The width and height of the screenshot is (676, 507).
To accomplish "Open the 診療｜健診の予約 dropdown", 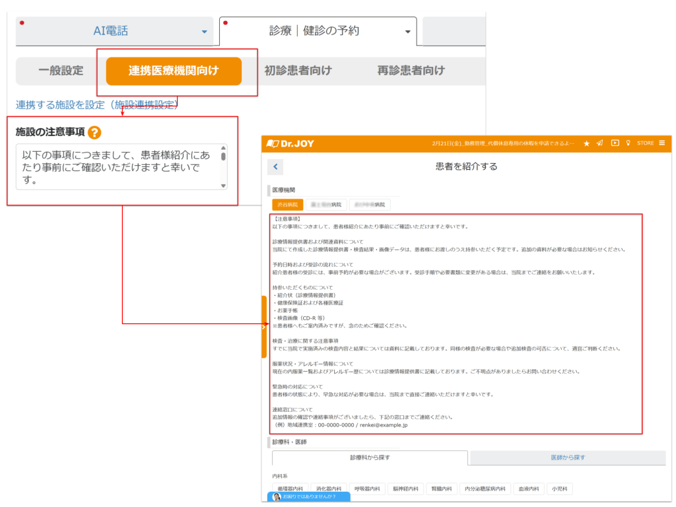I will pos(407,32).
